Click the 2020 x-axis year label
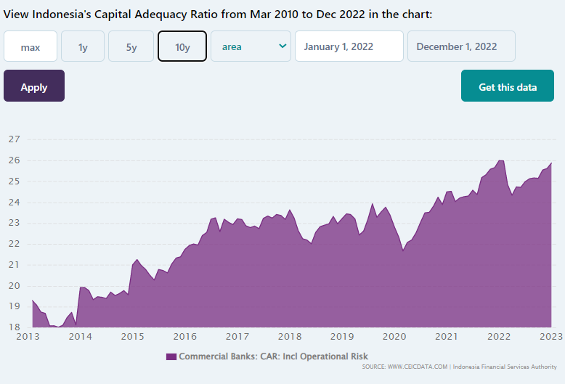 point(394,337)
